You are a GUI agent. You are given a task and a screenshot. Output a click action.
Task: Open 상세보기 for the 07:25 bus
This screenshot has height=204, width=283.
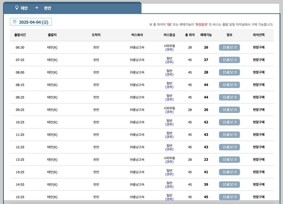(229, 60)
